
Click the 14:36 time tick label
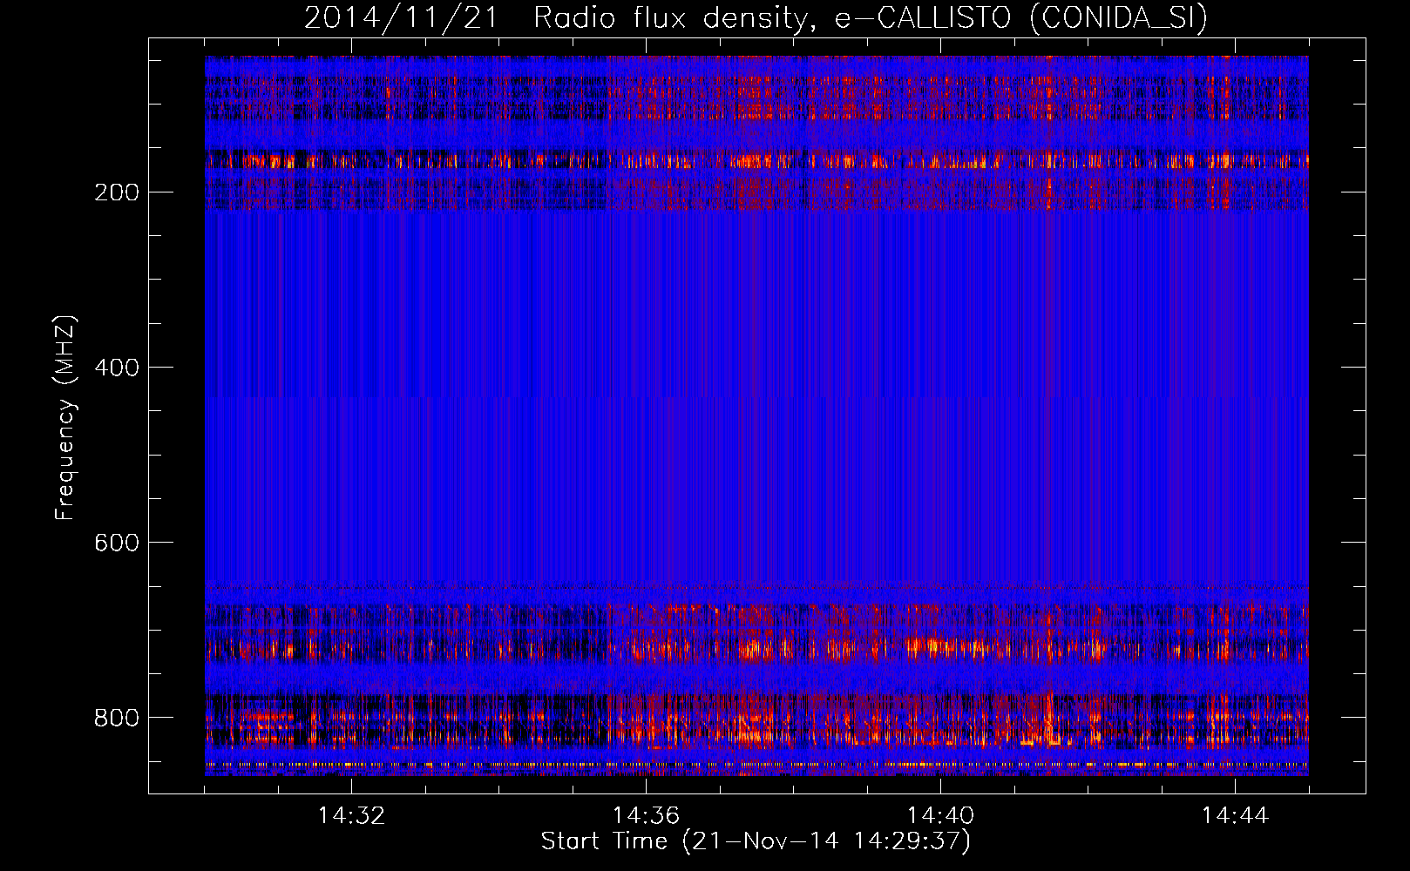tap(646, 816)
